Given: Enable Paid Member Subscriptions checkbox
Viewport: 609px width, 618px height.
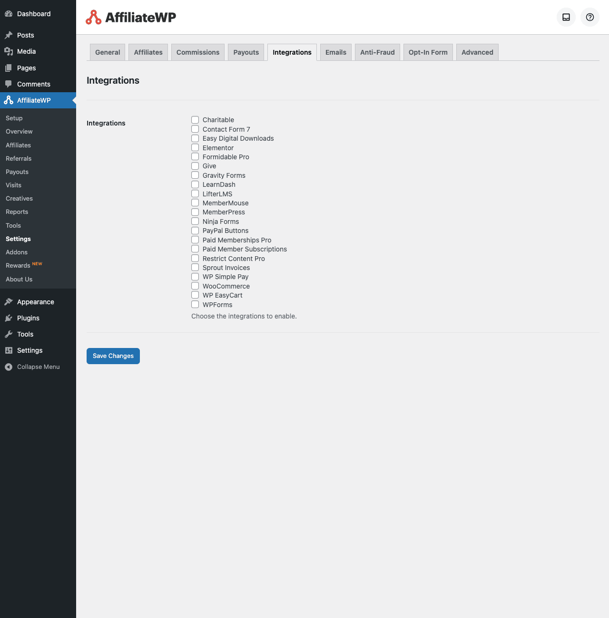Looking at the screenshot, I should click(195, 249).
